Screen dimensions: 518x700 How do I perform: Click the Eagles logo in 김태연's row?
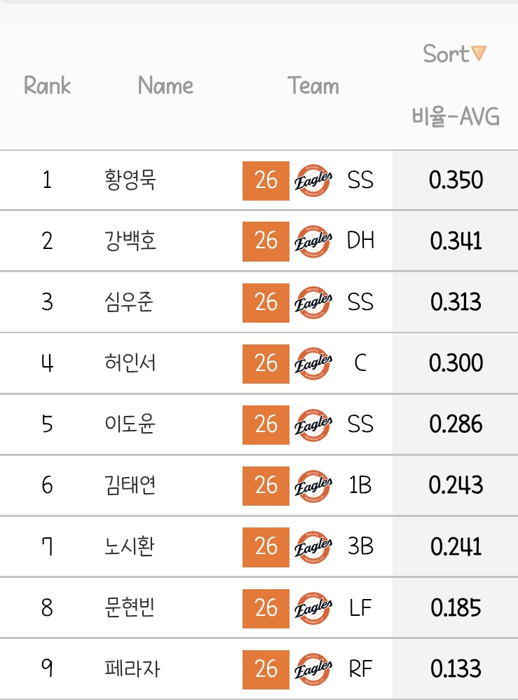tap(313, 486)
